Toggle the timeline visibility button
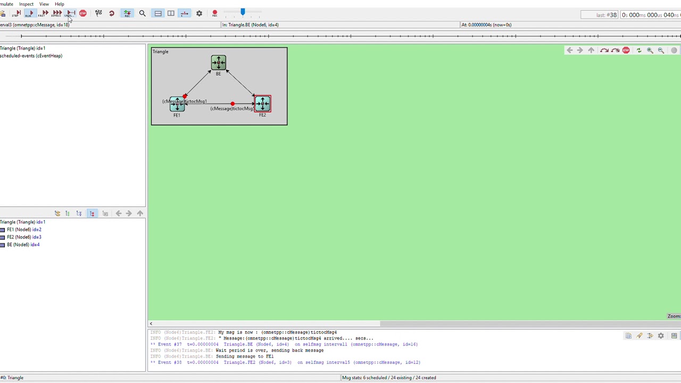The image size is (681, 383). coord(184,13)
